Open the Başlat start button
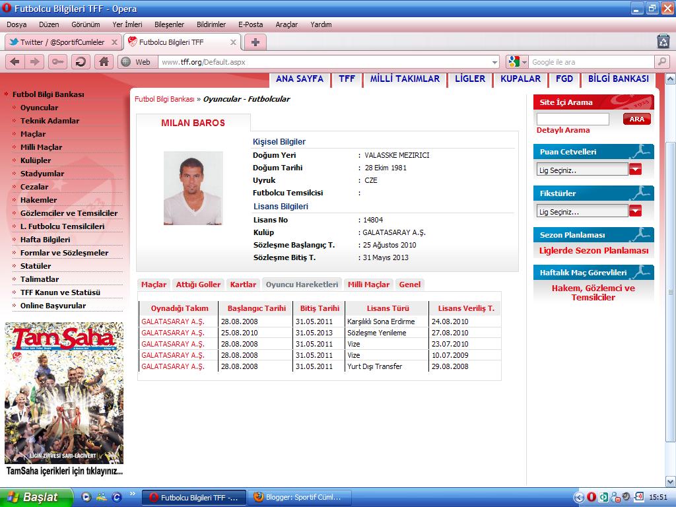 tap(36, 497)
